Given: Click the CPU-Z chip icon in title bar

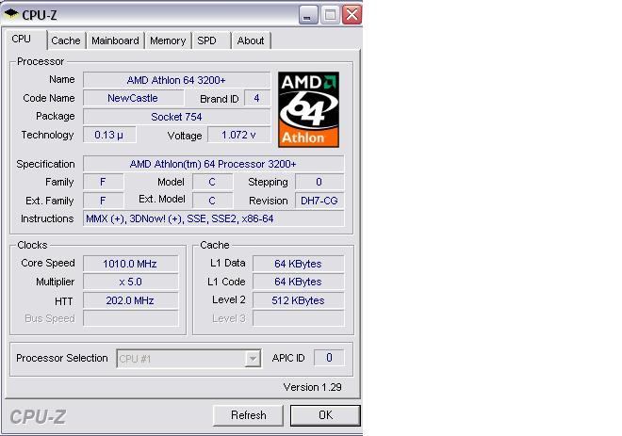Looking at the screenshot, I should click(x=11, y=14).
